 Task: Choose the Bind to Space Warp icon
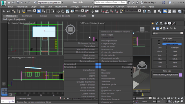click(23, 11)
